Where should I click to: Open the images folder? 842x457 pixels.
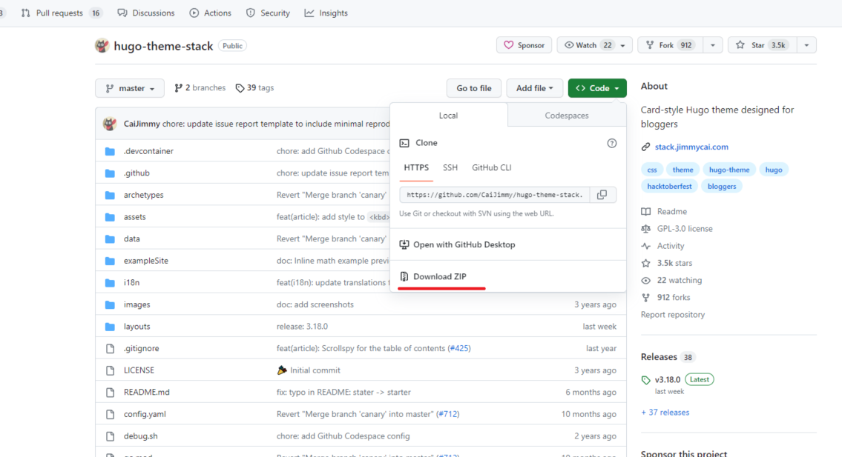point(137,304)
